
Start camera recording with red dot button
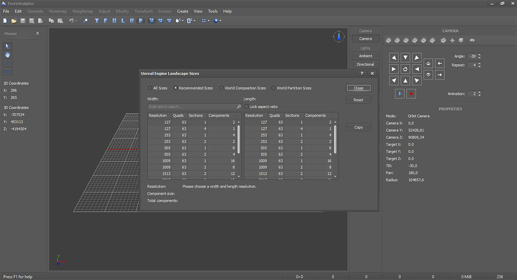tap(411, 94)
